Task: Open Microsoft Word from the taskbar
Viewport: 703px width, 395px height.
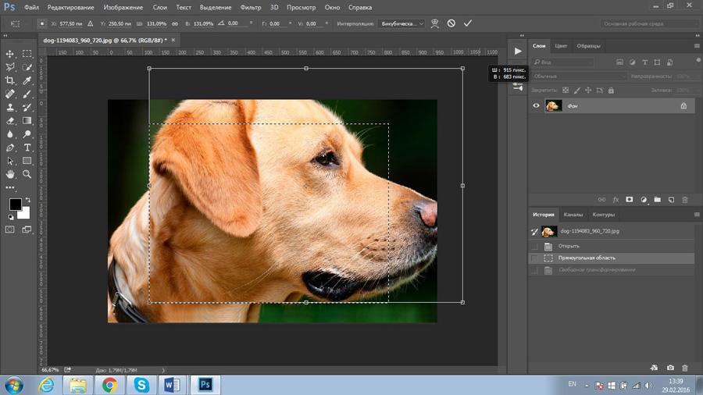Action: [x=172, y=384]
